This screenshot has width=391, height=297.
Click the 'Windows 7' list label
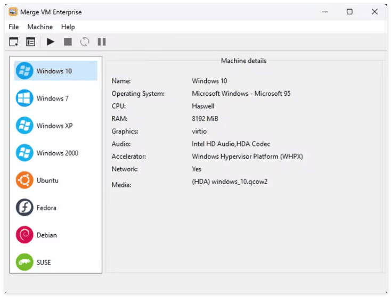52,98
